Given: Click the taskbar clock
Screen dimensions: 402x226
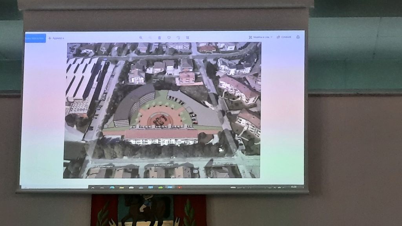Looking at the screenshot, I should pos(294,187).
